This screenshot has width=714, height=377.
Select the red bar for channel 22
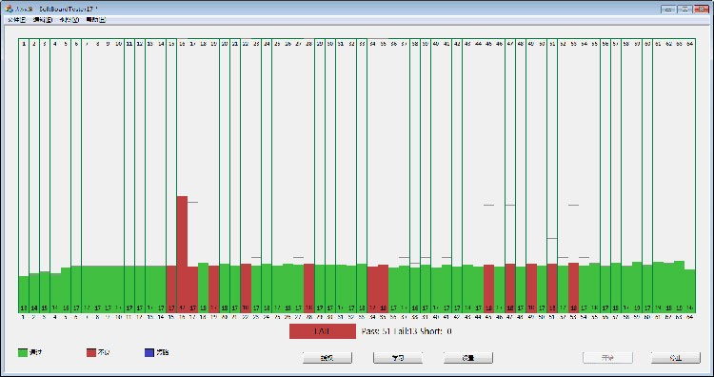click(x=246, y=288)
